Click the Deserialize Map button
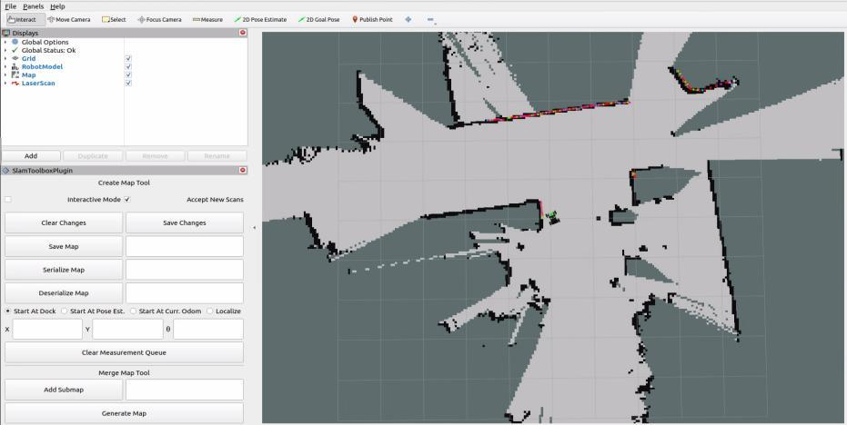The image size is (847, 425). [64, 293]
